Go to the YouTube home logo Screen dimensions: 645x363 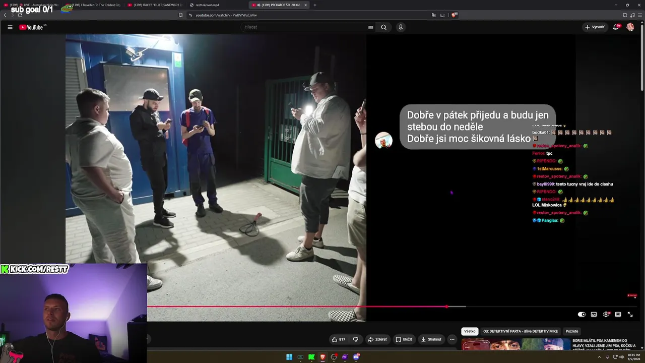(31, 27)
